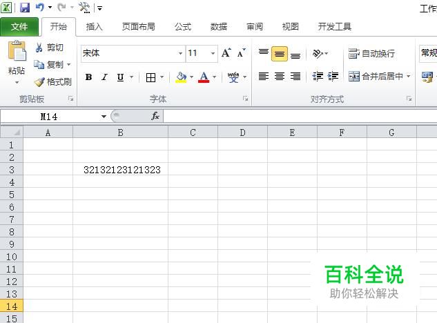
Task: Click align text right icon
Action: [295, 76]
